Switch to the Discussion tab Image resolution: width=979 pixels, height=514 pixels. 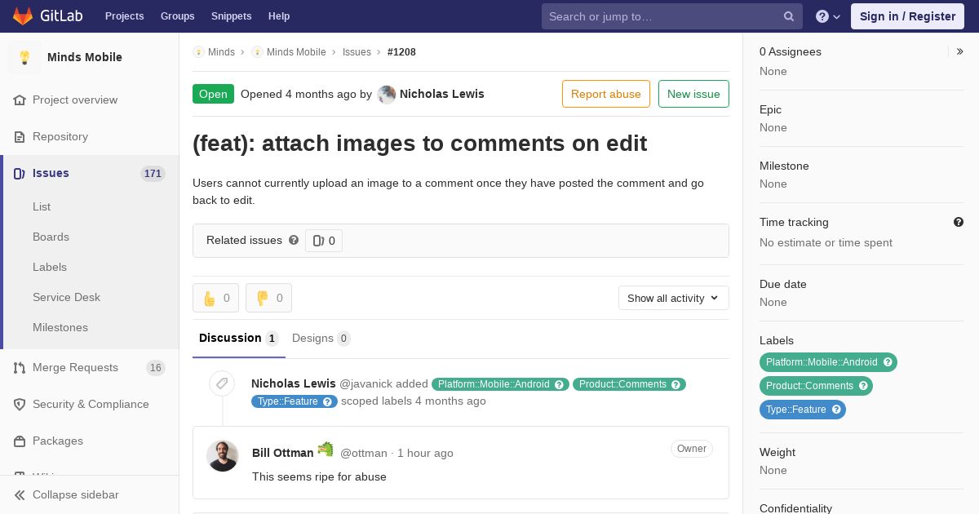coord(239,338)
